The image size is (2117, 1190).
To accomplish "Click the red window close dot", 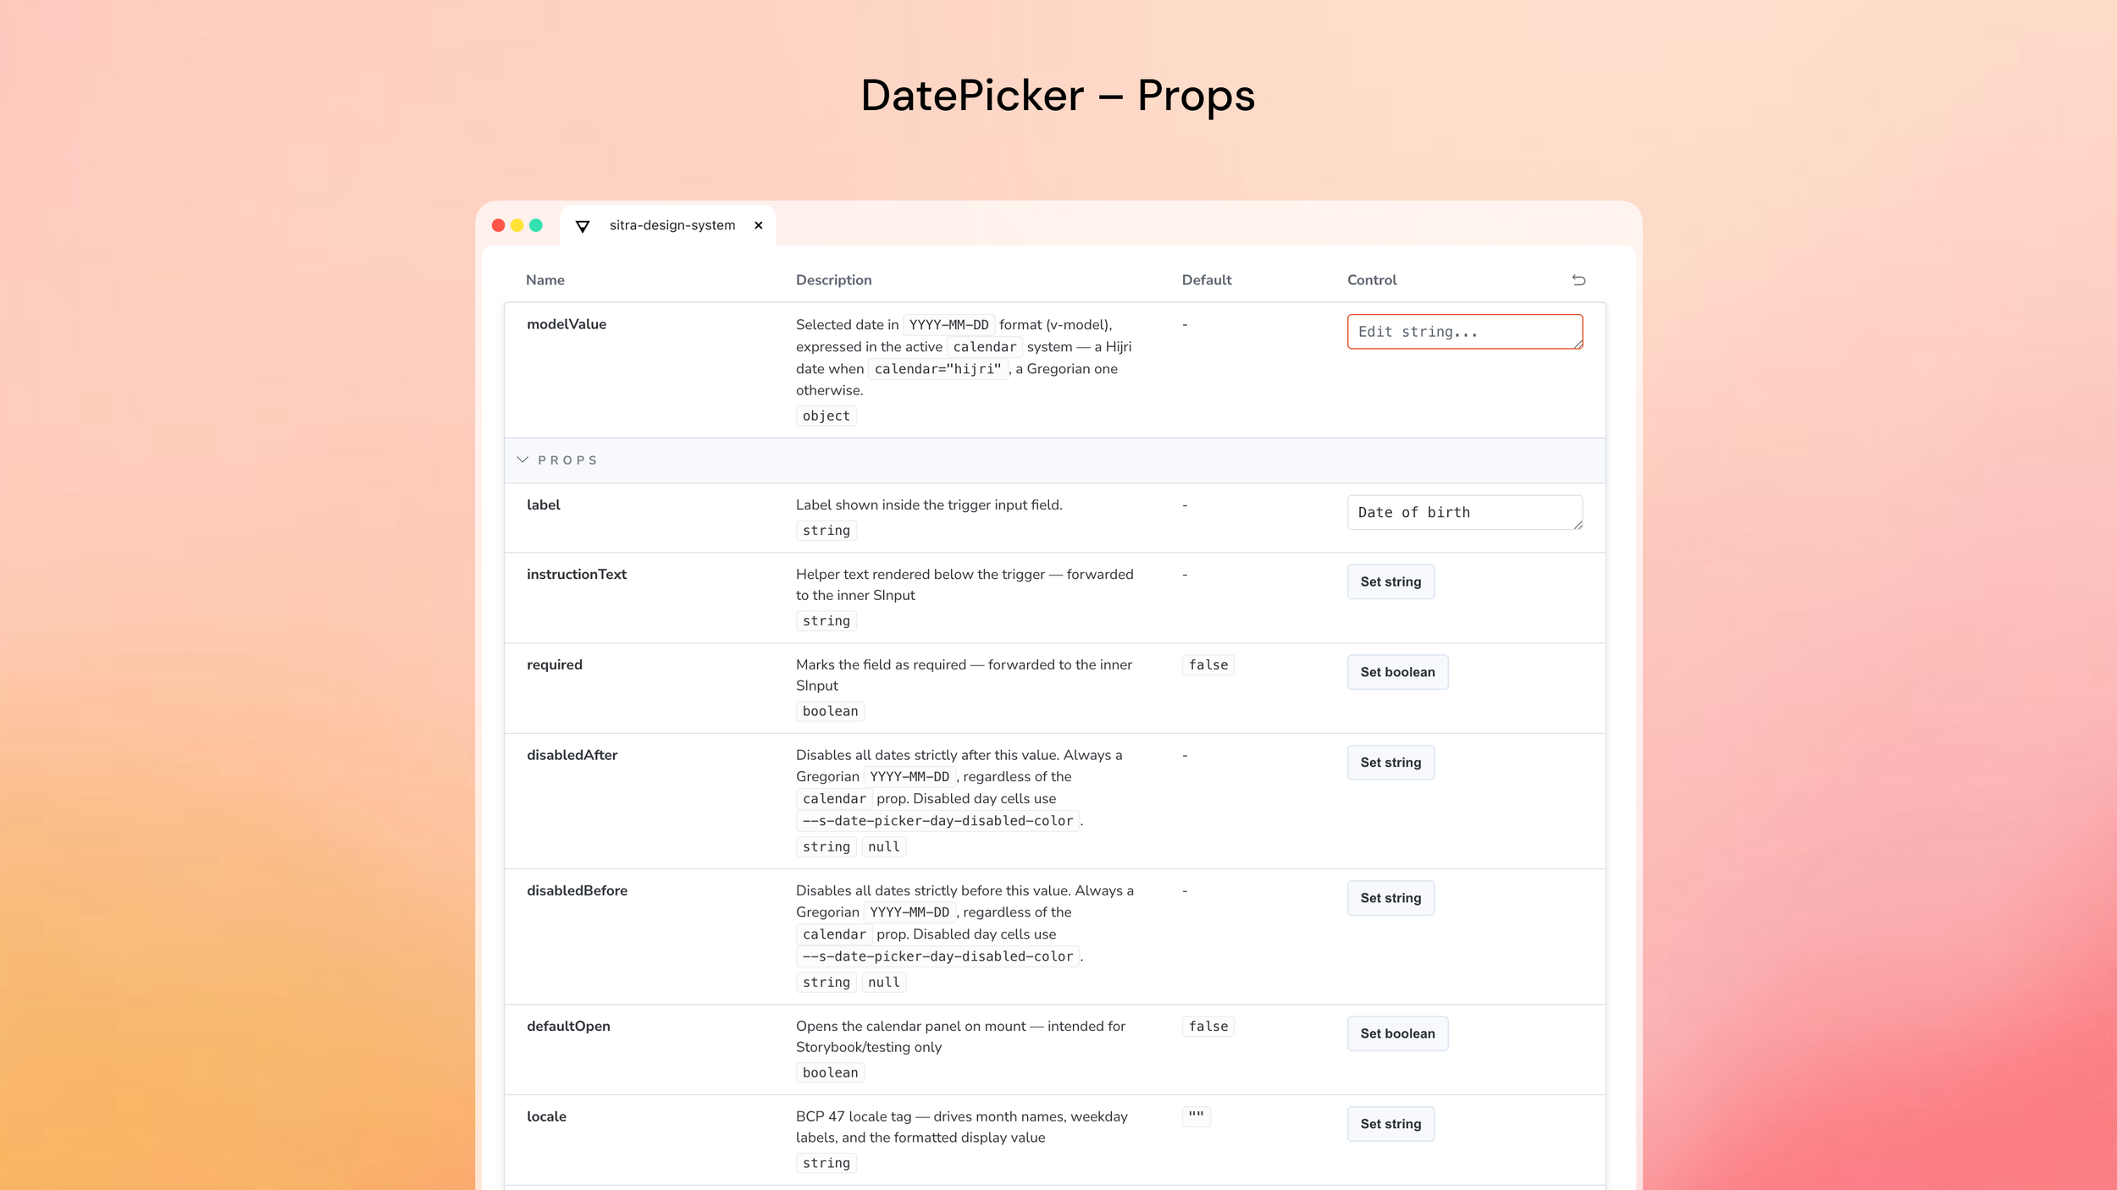I will tap(498, 225).
